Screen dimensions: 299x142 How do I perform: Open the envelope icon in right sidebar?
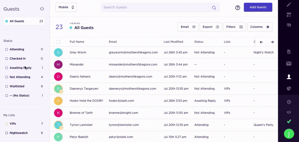(289, 64)
